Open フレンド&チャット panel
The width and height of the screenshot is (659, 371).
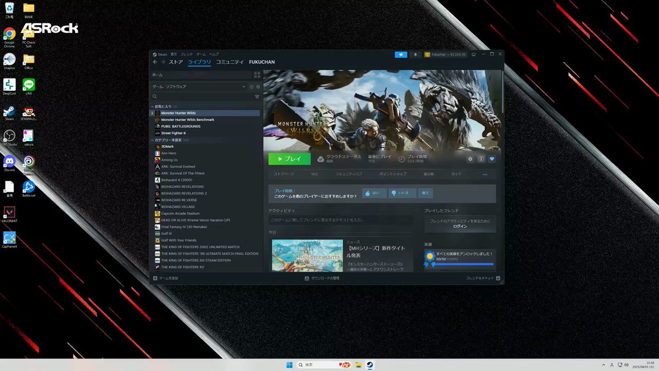[x=483, y=278]
